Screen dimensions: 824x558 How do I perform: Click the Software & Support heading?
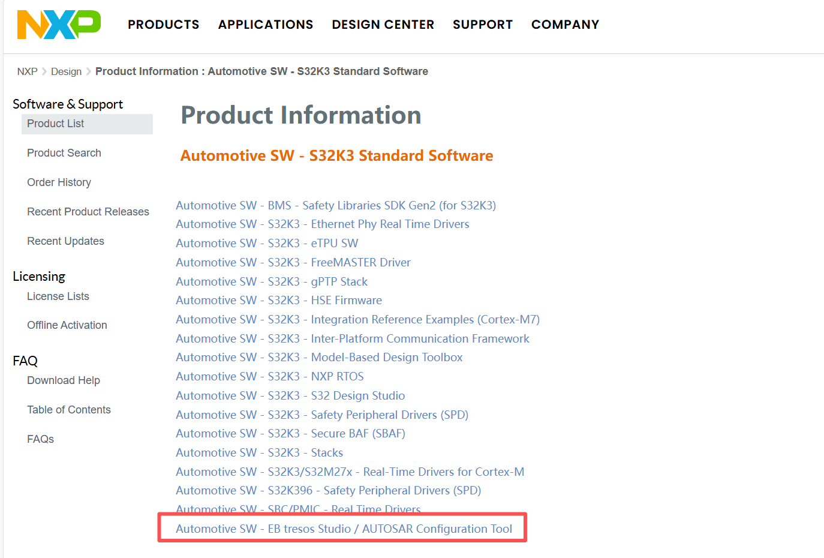coord(68,104)
